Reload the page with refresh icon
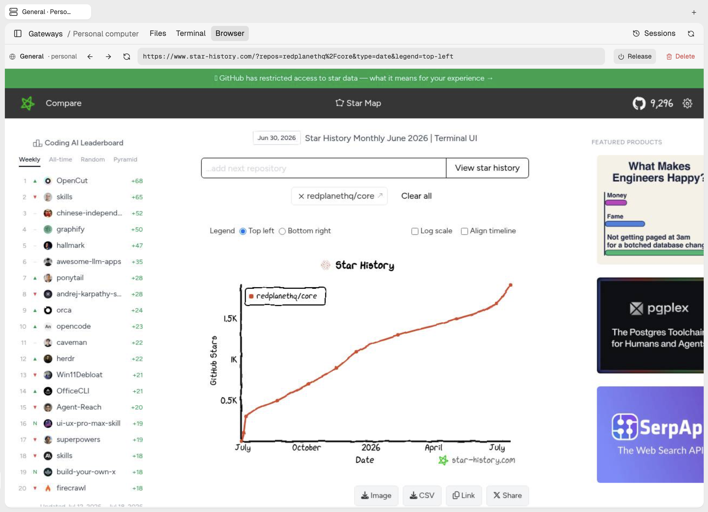Image resolution: width=708 pixels, height=512 pixels. [x=127, y=57]
